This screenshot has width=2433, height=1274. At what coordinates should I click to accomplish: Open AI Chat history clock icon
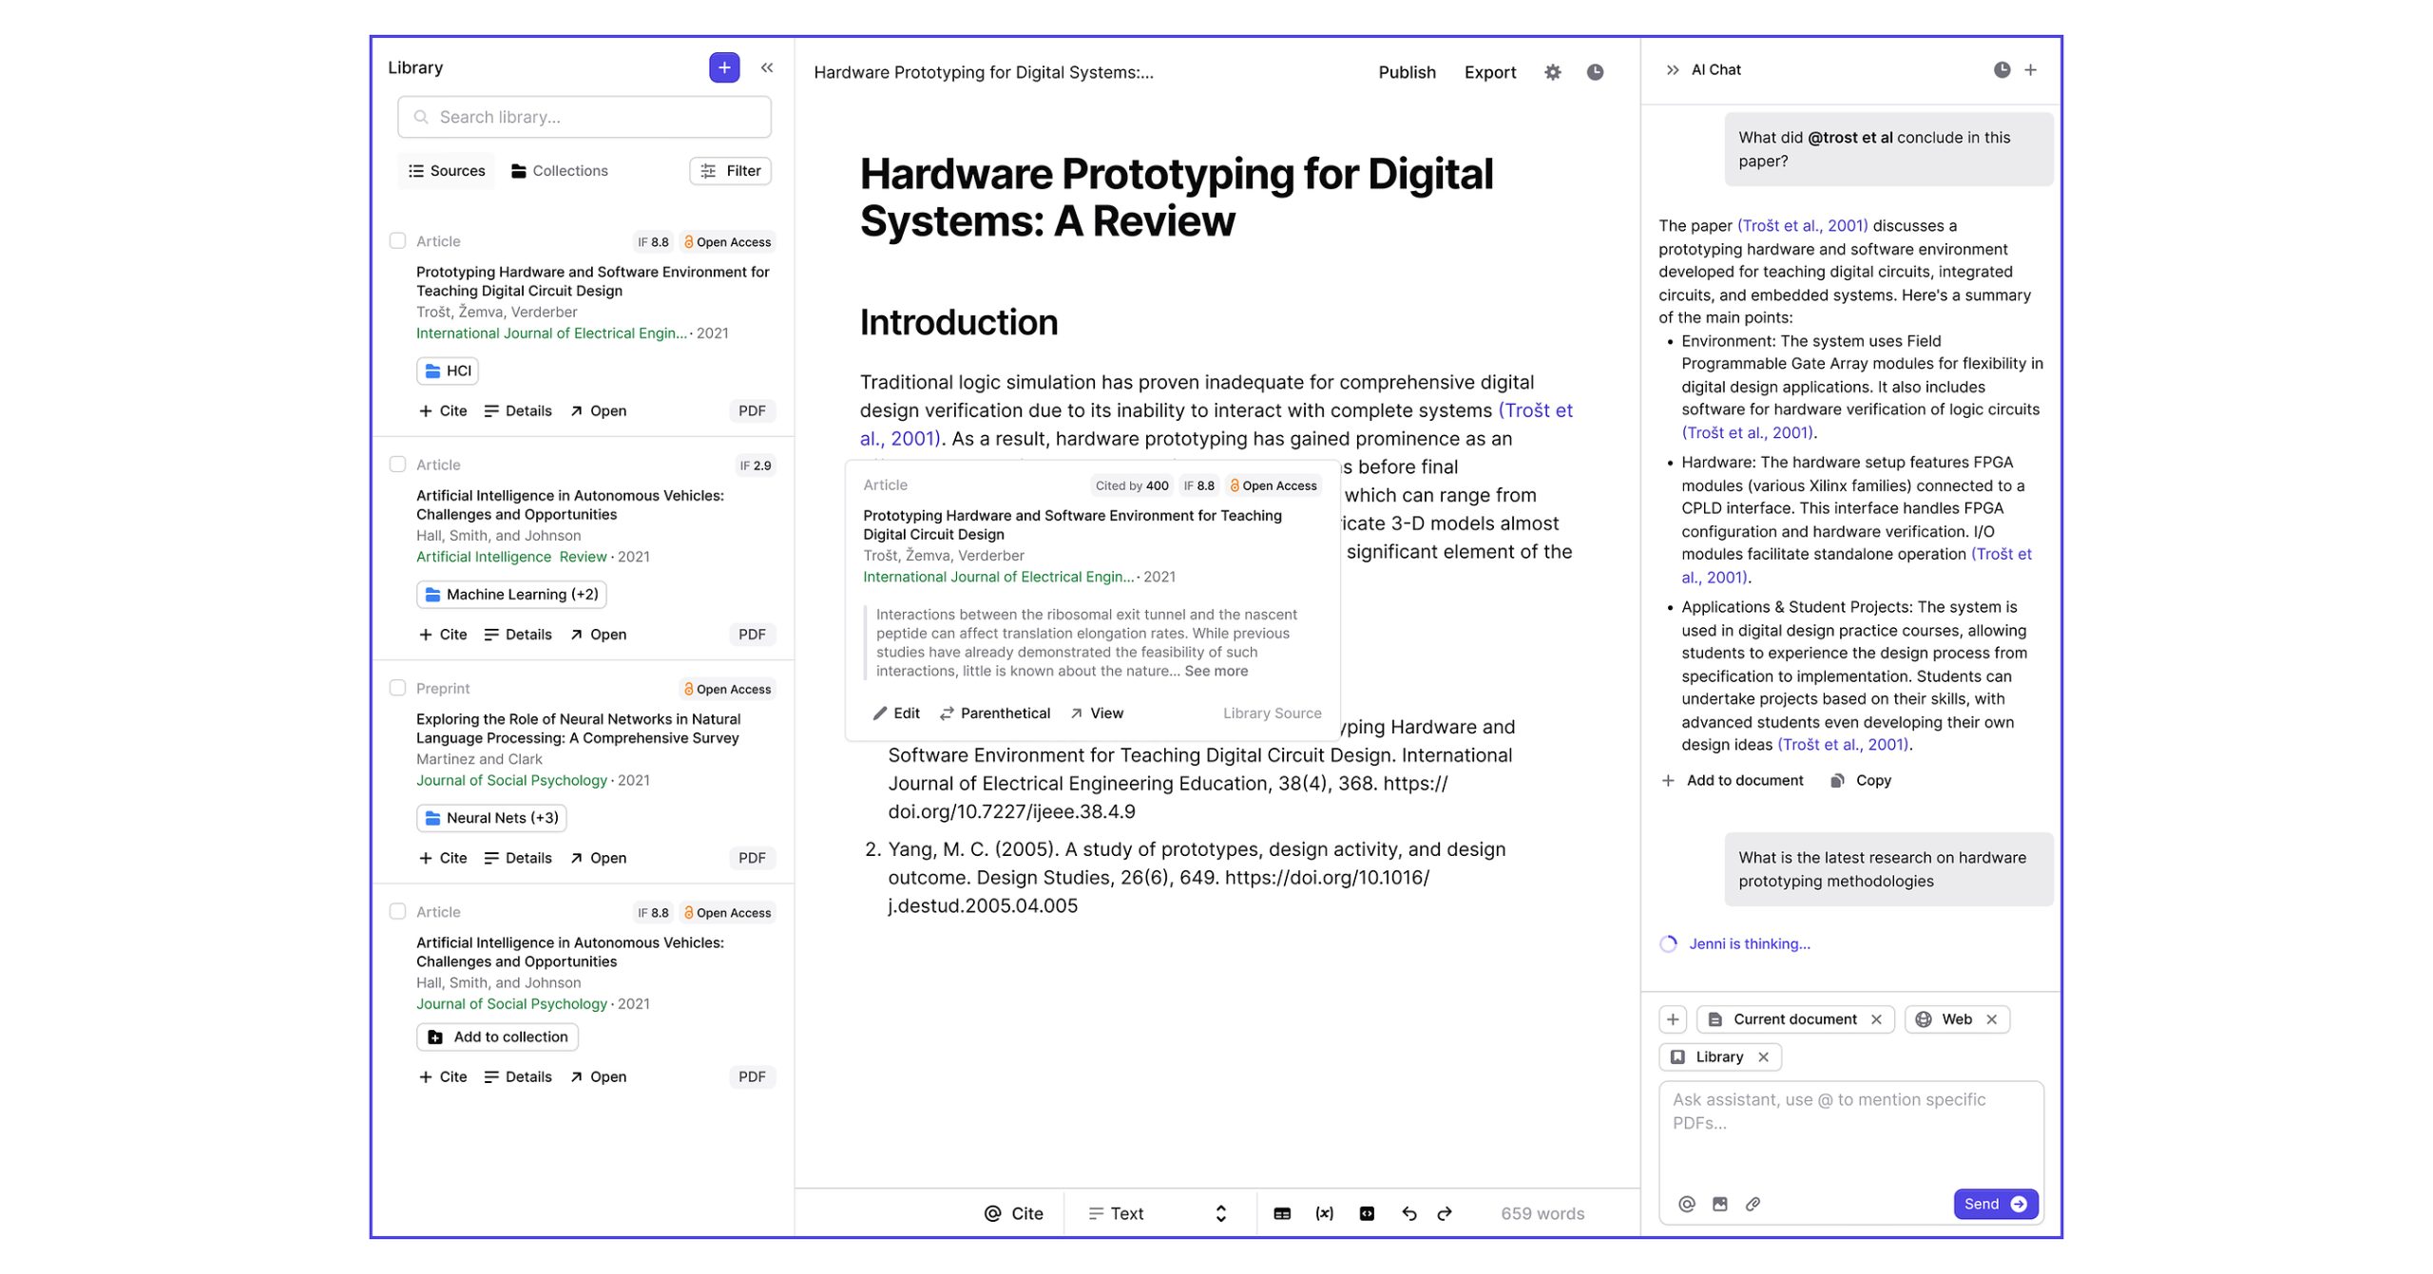click(x=2002, y=69)
